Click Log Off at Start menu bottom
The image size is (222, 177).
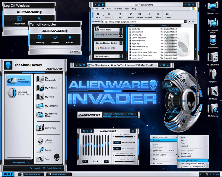35,168
